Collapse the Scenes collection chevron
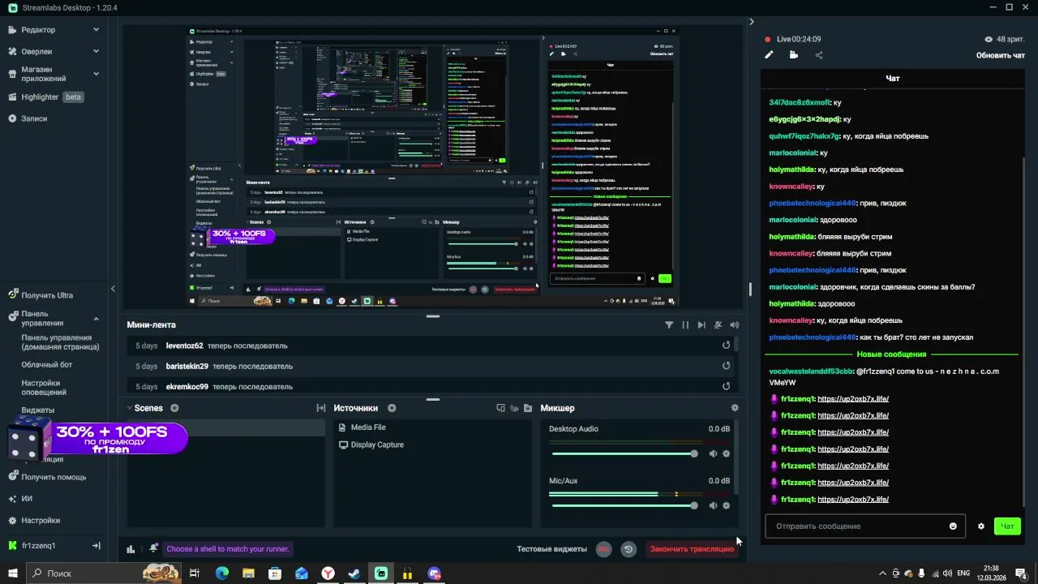The width and height of the screenshot is (1038, 584). pyautogui.click(x=129, y=408)
